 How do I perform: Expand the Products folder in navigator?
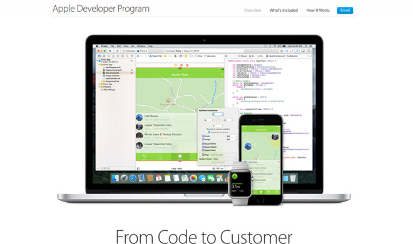[99, 87]
